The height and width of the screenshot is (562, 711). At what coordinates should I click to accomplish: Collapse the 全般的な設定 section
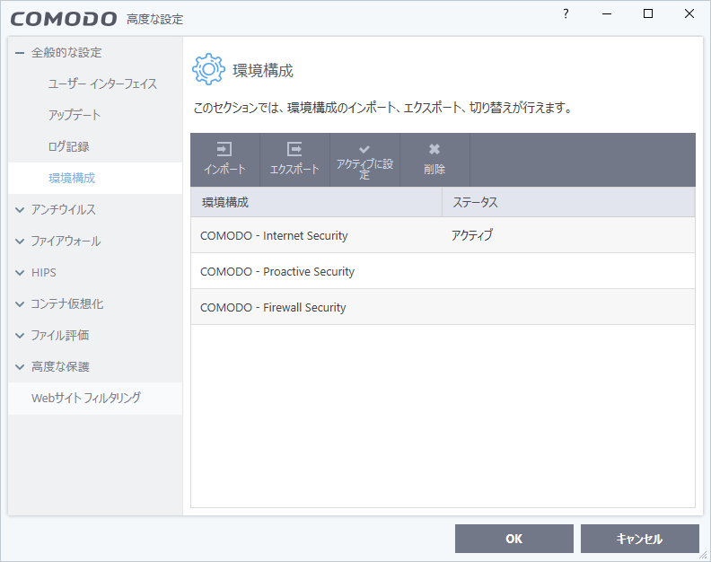[x=20, y=53]
